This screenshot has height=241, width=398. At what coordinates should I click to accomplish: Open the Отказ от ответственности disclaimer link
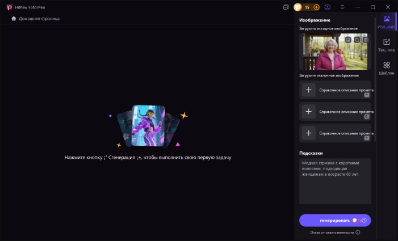[x=335, y=232]
